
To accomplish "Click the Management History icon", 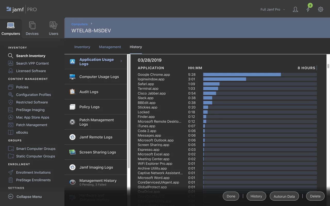I will pos(72,182).
